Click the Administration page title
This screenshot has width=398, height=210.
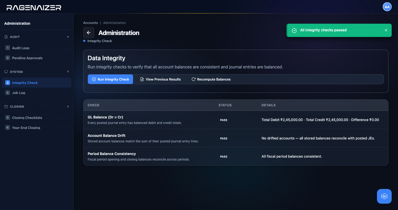tap(119, 33)
